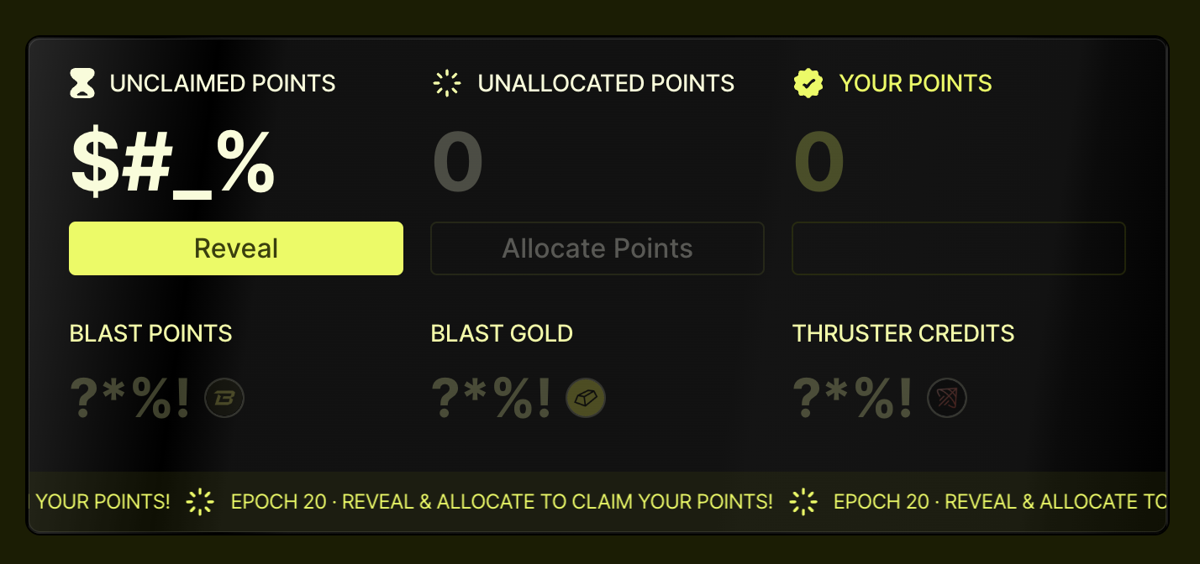Click the Epoch 20 ticker message
Screen dimensions: 1200x564
(502, 502)
